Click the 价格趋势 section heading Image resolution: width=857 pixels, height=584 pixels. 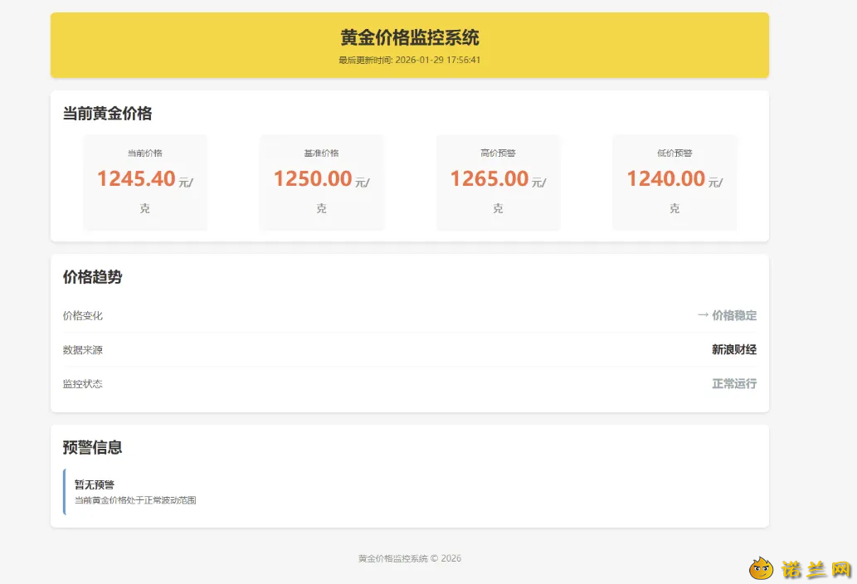point(92,277)
